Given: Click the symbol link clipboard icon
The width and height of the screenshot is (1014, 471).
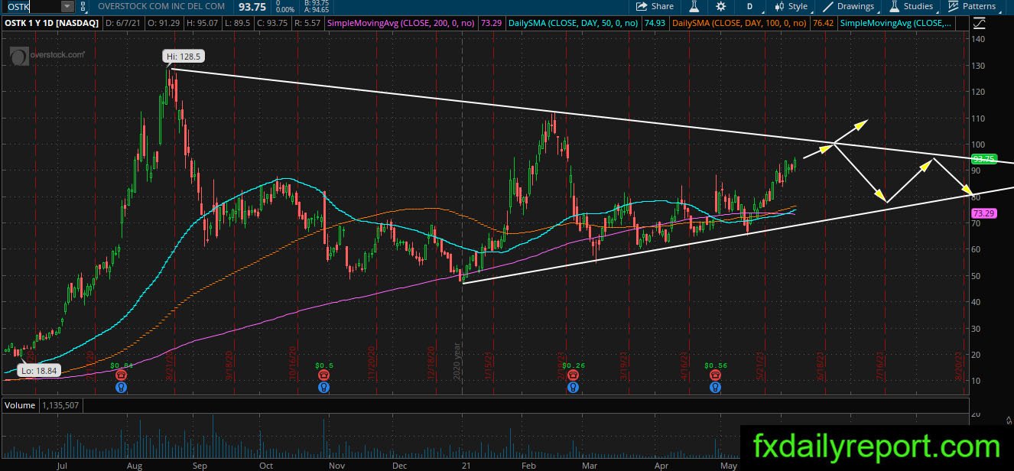Looking at the screenshot, I should pos(83,6).
